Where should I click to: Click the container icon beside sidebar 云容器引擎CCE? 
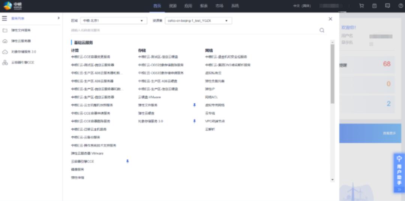(x=5, y=63)
